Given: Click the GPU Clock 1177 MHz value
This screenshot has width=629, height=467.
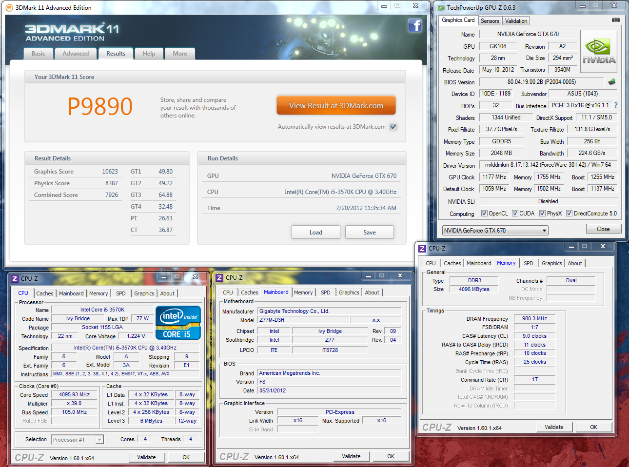Looking at the screenshot, I should click(x=494, y=177).
